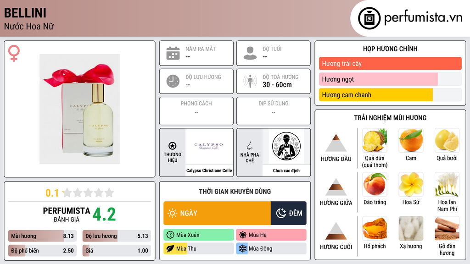The image size is (470, 264).
Task: Click the Thời gian khuyên dùng heading
Action: (x=235, y=191)
